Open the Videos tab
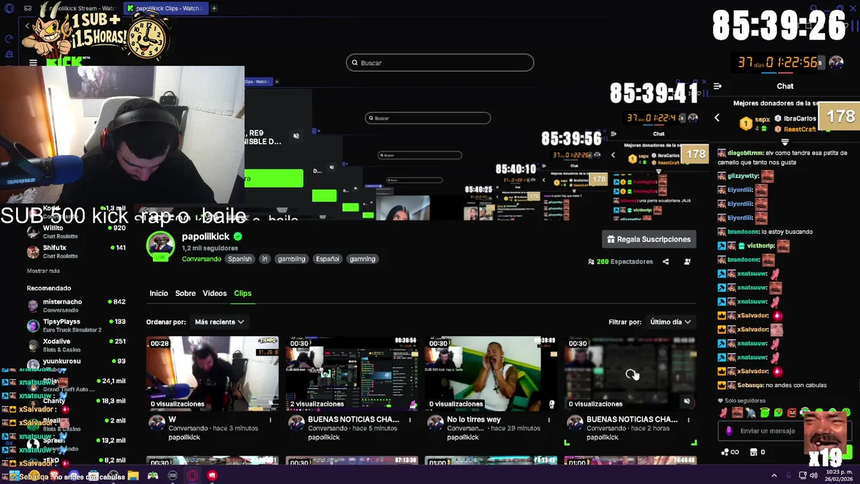 [x=214, y=293]
